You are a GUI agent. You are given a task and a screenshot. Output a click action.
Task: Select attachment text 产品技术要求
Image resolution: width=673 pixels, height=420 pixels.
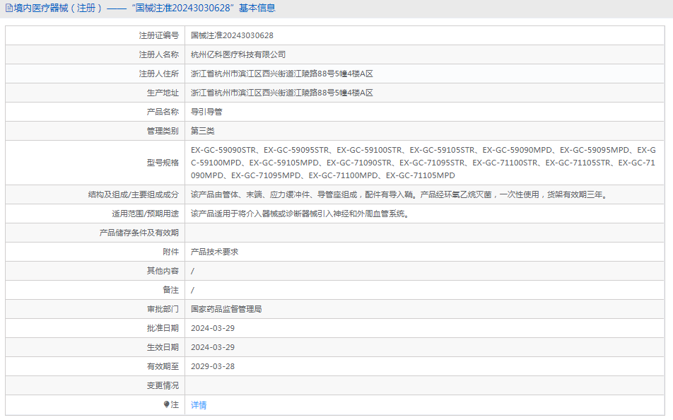click(x=215, y=252)
